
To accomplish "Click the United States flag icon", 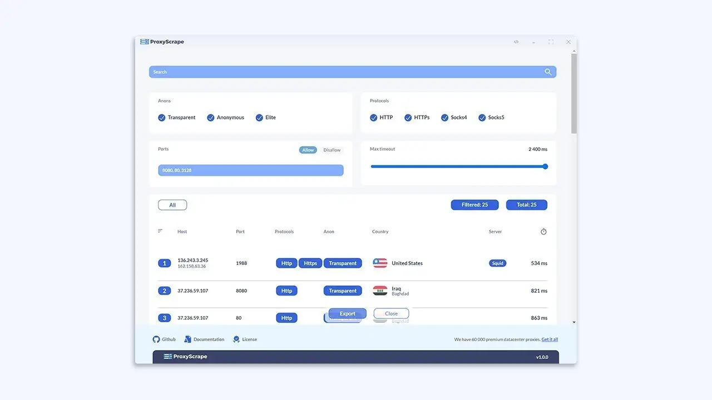I will coord(380,263).
